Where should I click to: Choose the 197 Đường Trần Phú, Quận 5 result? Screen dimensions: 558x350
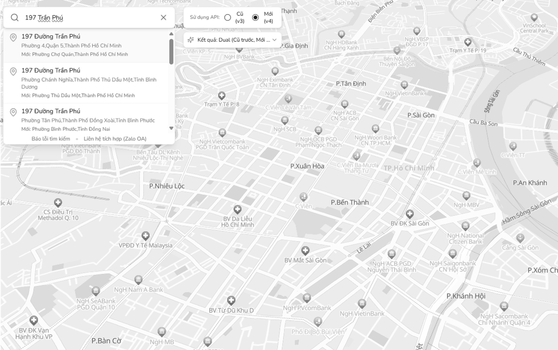coord(86,45)
